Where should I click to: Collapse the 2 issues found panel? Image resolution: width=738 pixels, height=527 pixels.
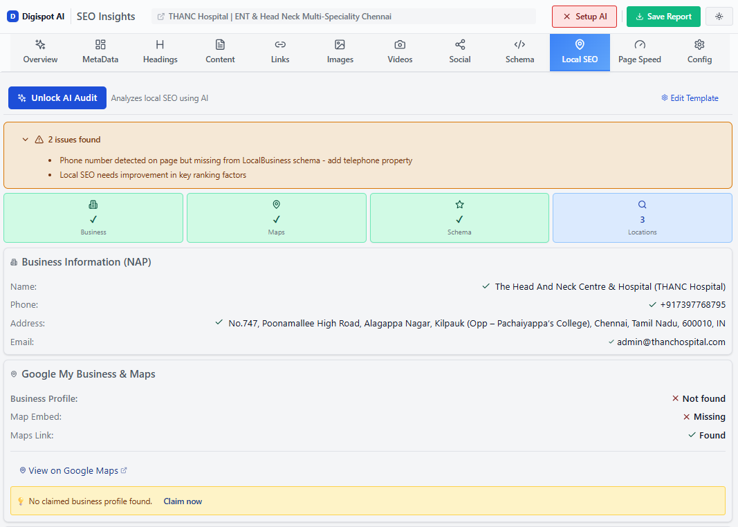click(26, 139)
